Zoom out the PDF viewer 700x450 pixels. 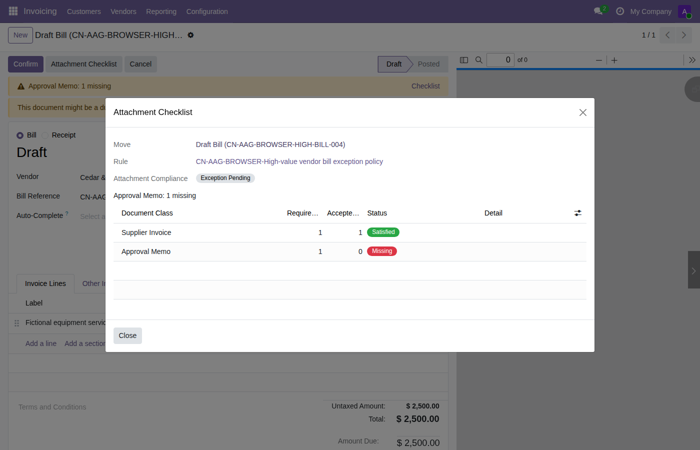tap(599, 60)
